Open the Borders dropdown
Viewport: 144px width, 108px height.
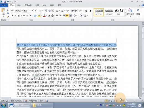[88, 15]
